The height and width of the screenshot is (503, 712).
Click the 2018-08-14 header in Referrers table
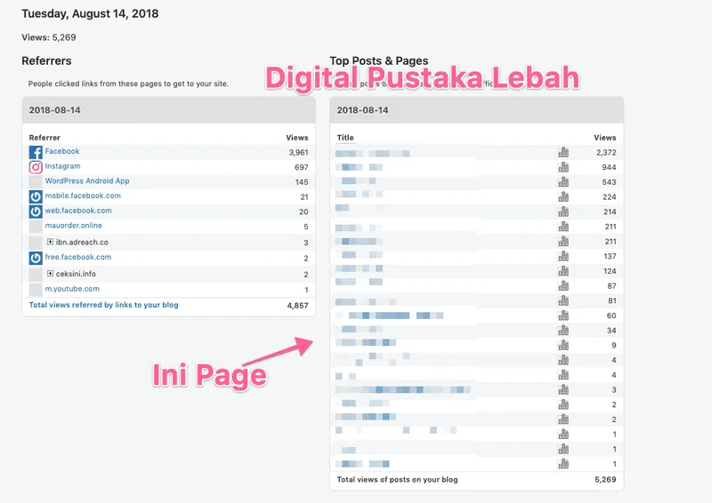coord(54,110)
